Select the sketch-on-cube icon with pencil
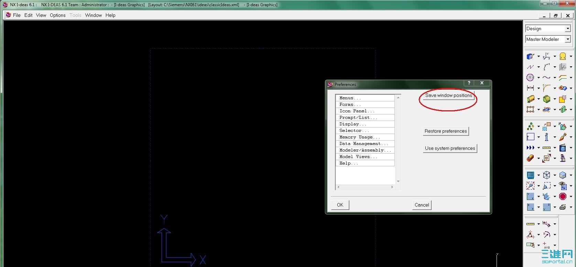Image resolution: width=576 pixels, height=267 pixels. (531, 56)
